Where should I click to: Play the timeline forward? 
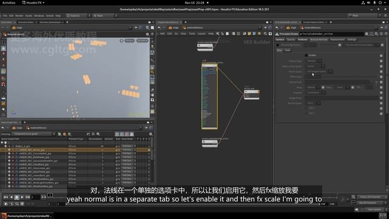(22, 197)
